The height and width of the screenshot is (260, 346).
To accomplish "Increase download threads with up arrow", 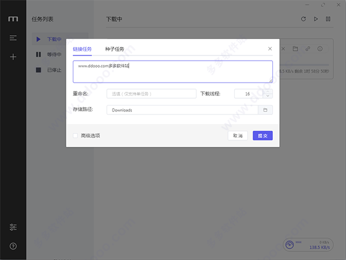I will 268,91.
